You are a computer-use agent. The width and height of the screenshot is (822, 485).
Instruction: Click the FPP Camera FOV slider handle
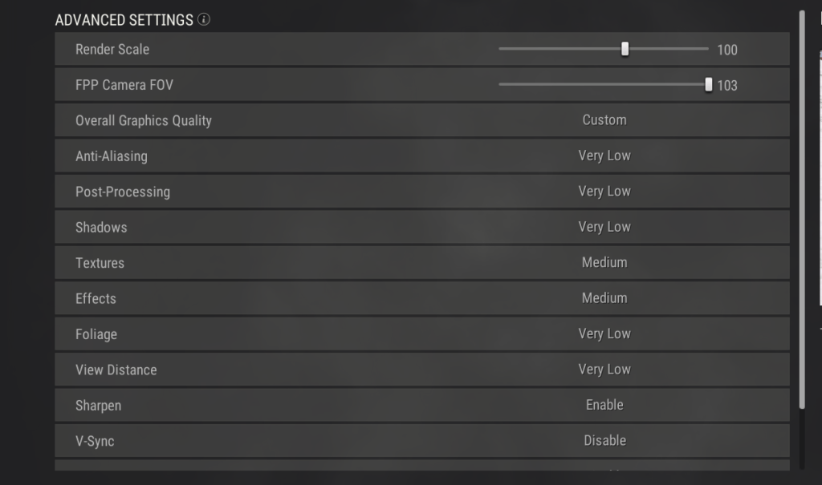pyautogui.click(x=709, y=85)
